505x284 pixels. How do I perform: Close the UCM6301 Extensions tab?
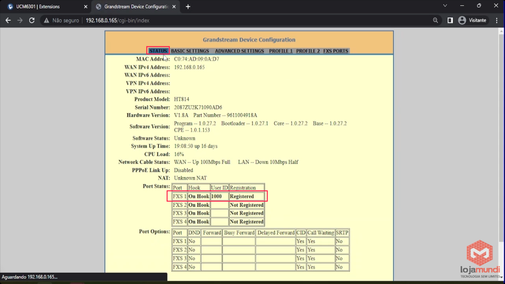pos(86,7)
